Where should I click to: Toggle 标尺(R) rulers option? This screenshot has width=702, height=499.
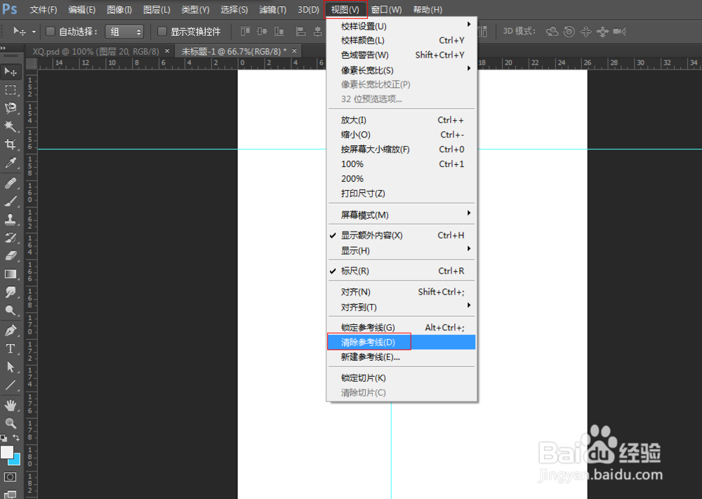tap(402, 271)
